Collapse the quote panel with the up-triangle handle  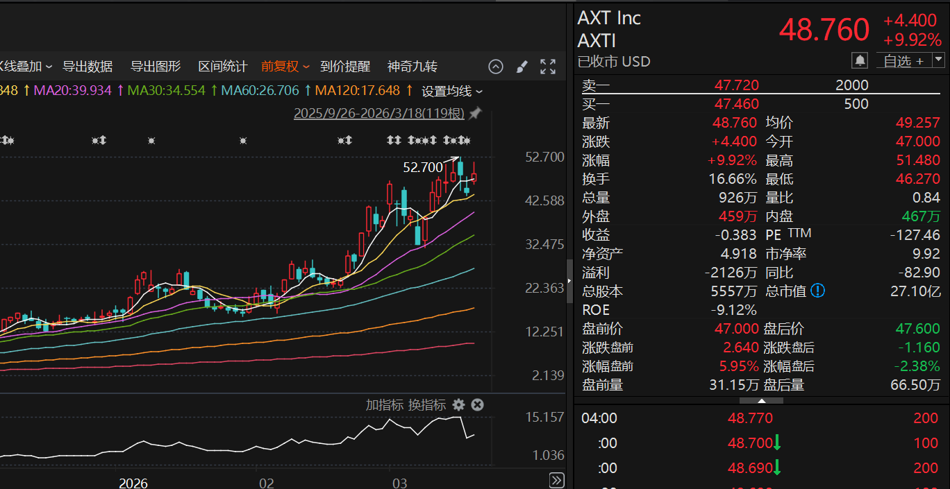761,401
